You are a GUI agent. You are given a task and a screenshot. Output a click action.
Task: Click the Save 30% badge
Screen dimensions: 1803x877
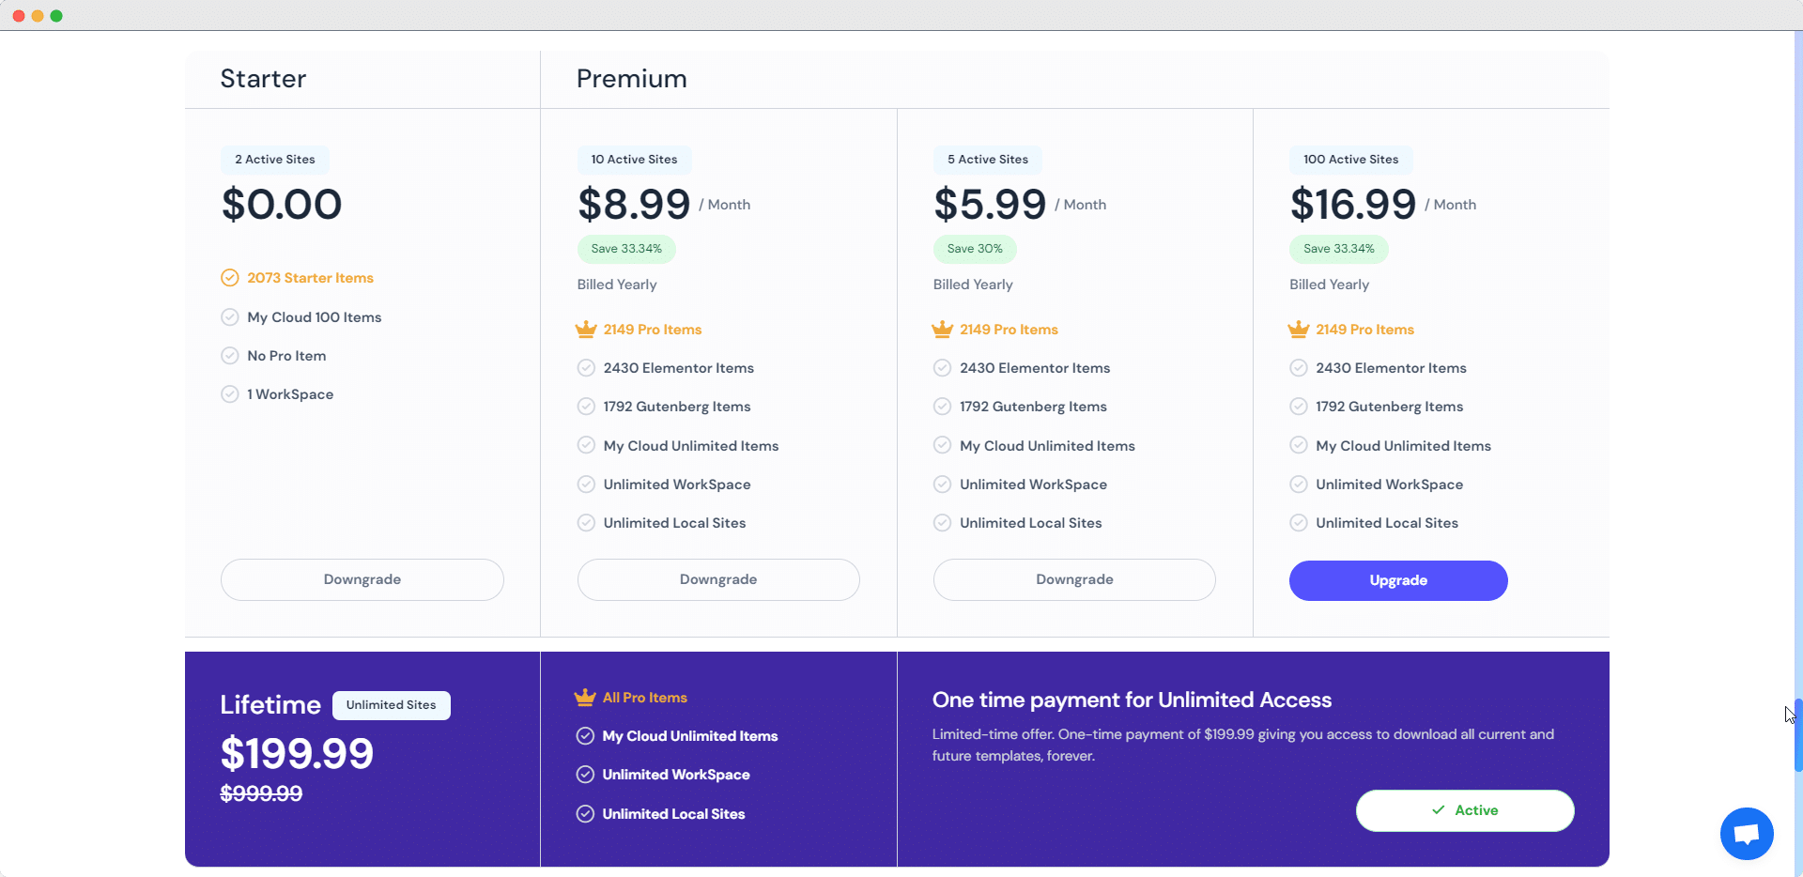(x=975, y=249)
